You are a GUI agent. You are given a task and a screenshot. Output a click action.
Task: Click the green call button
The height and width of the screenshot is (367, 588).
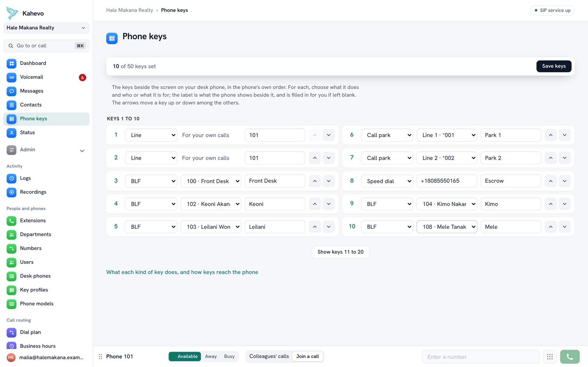click(x=570, y=357)
